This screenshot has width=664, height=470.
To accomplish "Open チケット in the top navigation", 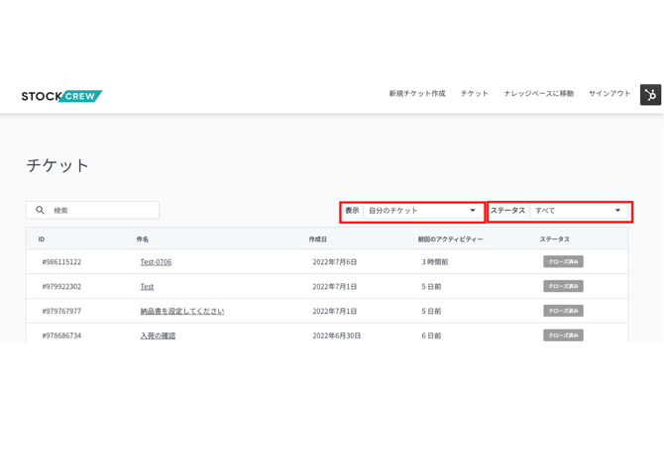I will [x=475, y=93].
